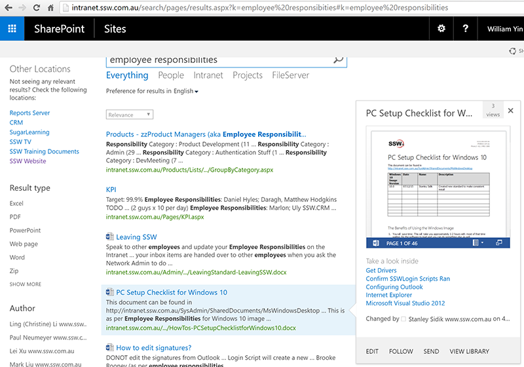Click FOLLOW in the preview panel
Image resolution: width=524 pixels, height=367 pixels.
[x=401, y=351]
